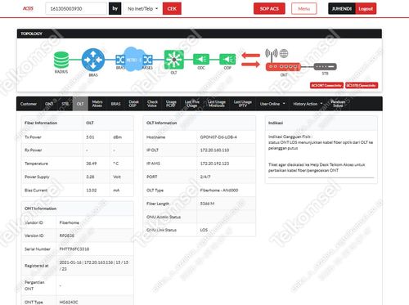Viewport: 409px width, 305px height.
Task: Click PORT value 2/4/7
Action: point(205,177)
